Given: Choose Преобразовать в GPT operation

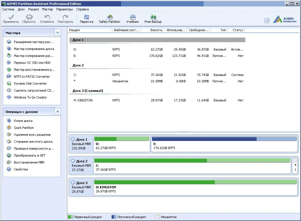Looking at the screenshot, I should 26,155.
